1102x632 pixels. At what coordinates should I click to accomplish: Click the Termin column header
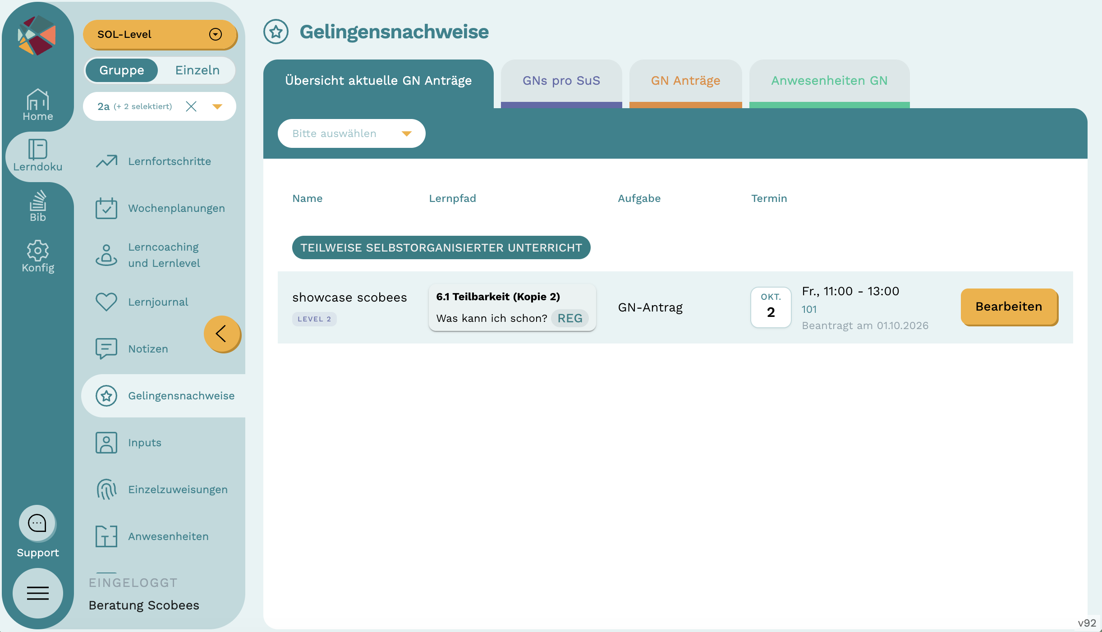point(769,198)
